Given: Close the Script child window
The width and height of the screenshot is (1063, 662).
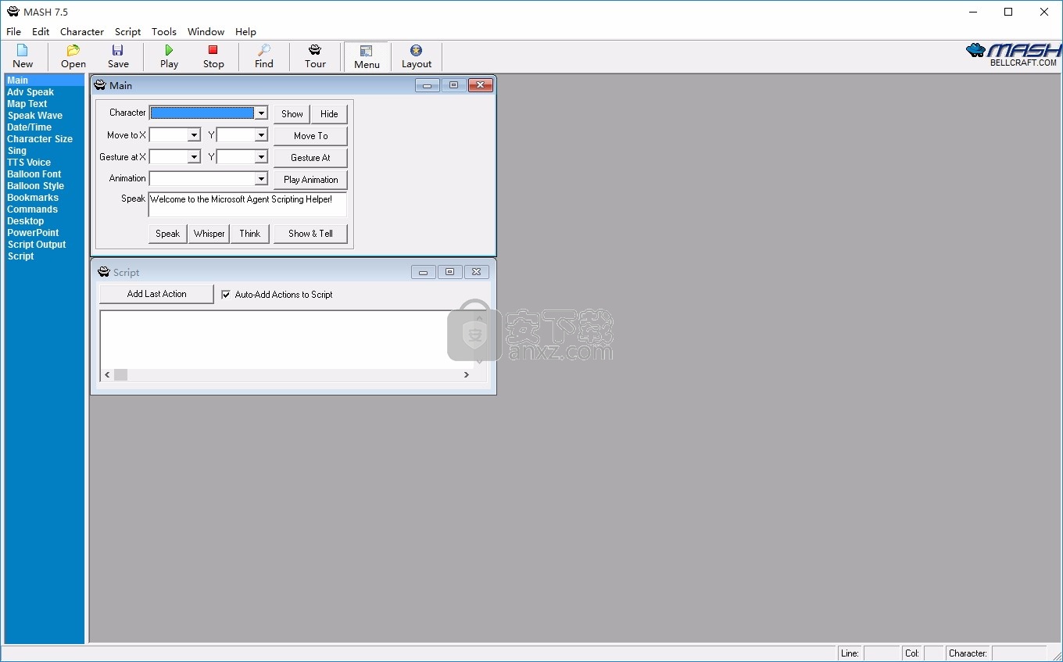Looking at the screenshot, I should (x=476, y=272).
